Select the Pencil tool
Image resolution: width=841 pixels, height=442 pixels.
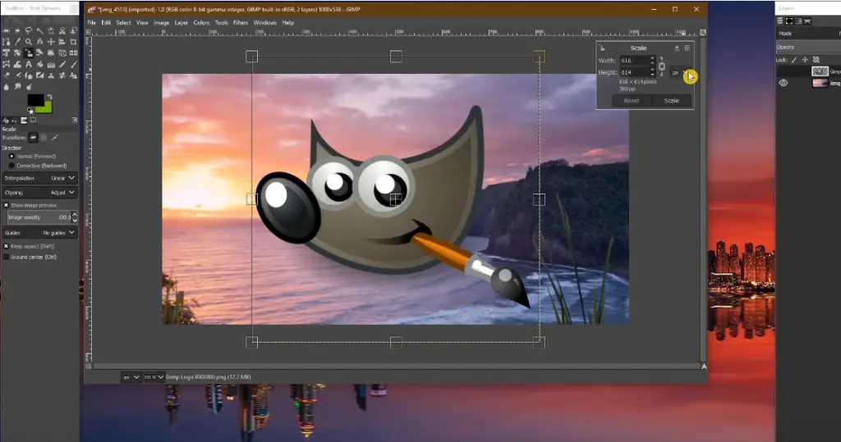pos(62,64)
